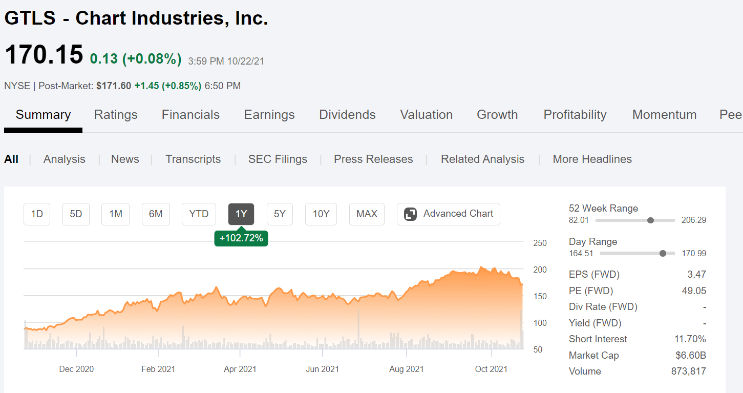The width and height of the screenshot is (743, 393).
Task: Open the Financials tab
Action: [190, 115]
